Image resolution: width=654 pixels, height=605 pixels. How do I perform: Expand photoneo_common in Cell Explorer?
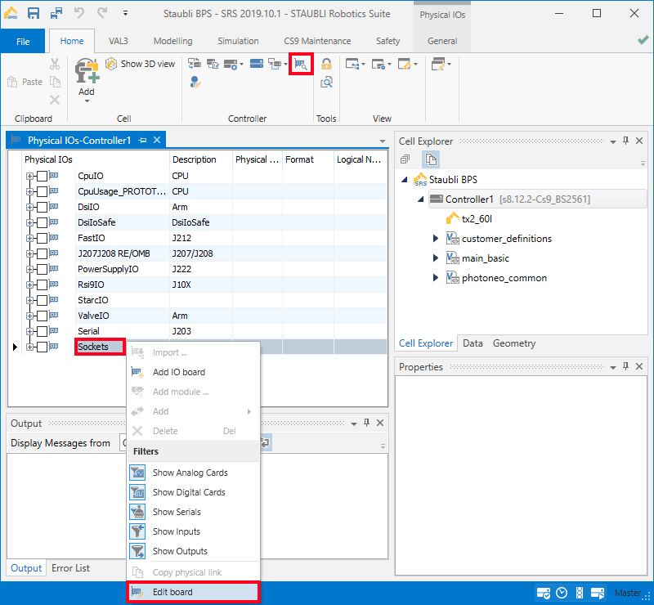point(436,277)
